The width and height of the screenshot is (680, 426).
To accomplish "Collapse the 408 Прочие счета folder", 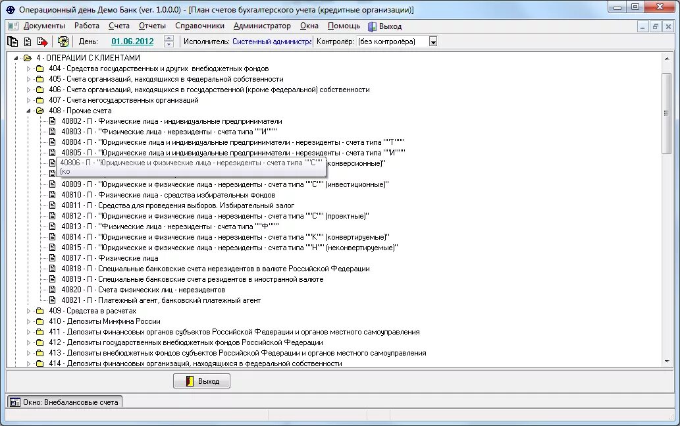I will coord(28,111).
